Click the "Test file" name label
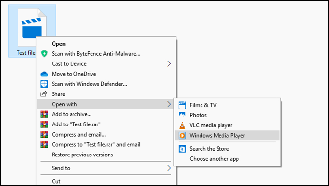Image resolution: width=329 pixels, height=186 pixels. 26,53
